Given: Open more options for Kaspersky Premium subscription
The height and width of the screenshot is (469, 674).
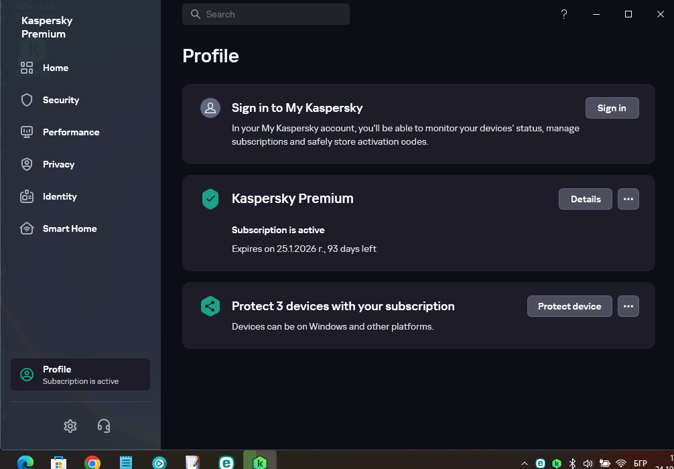Looking at the screenshot, I should 628,199.
